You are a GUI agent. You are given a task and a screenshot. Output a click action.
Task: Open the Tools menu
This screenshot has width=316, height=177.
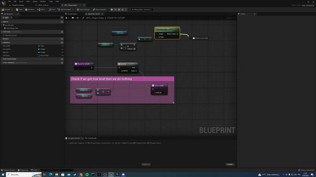tap(50, 1)
